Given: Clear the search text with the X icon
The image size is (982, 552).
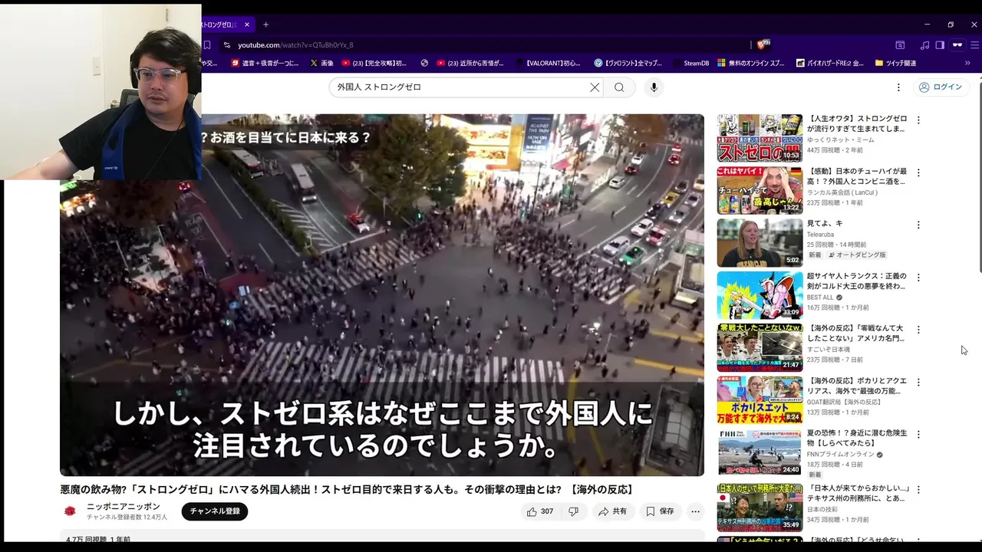Looking at the screenshot, I should pyautogui.click(x=595, y=87).
